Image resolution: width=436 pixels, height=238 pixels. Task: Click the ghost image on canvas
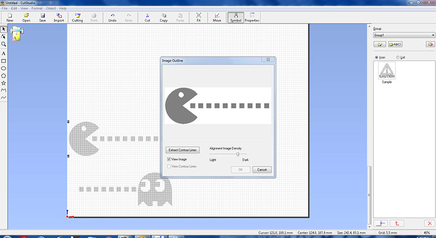click(x=155, y=189)
